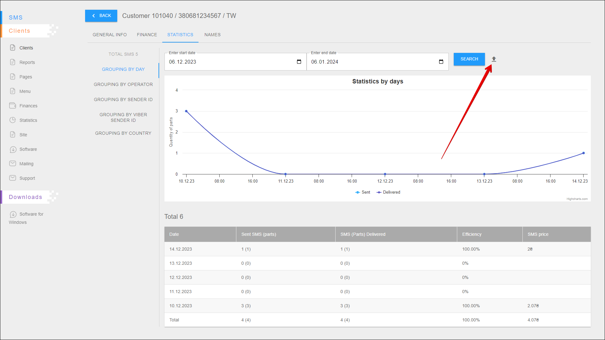Select Grouping by Country
The width and height of the screenshot is (605, 340).
[x=123, y=133]
